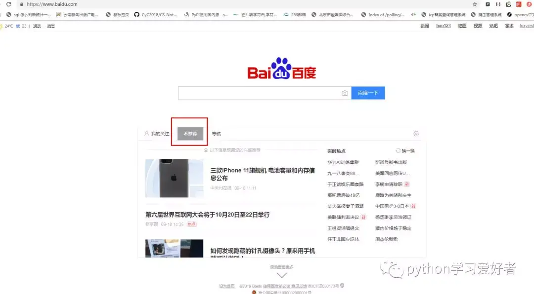Open the opencv中文 bookmark
Screen dimensions: 534x294
(x=520, y=15)
